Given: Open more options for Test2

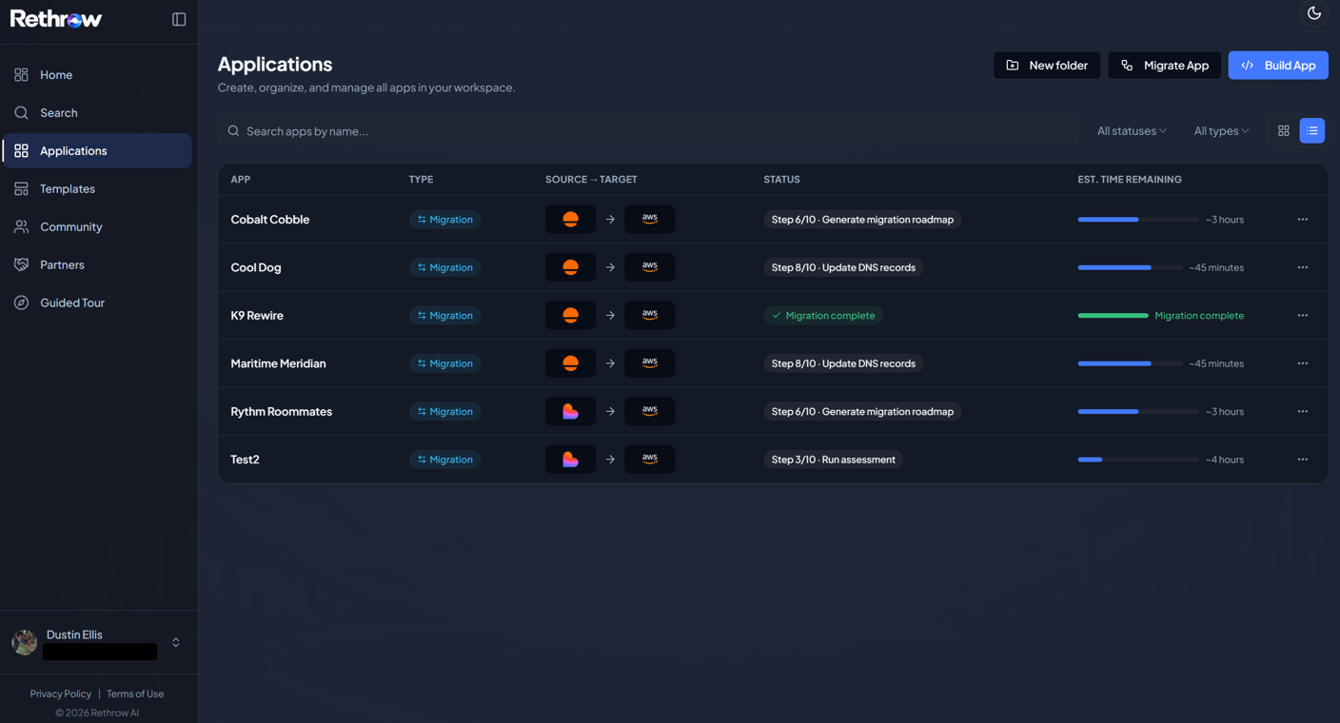Looking at the screenshot, I should pyautogui.click(x=1303, y=459).
